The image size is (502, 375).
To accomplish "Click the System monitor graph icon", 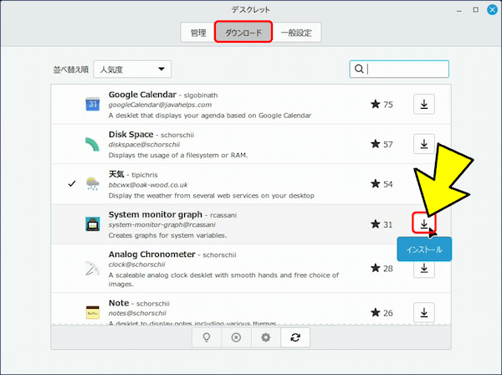I will click(x=93, y=223).
